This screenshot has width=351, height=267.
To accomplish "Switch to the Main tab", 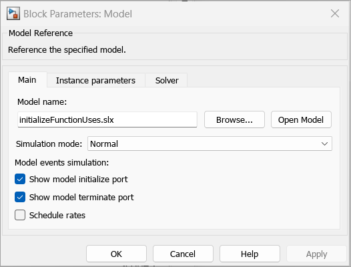I will (27, 79).
